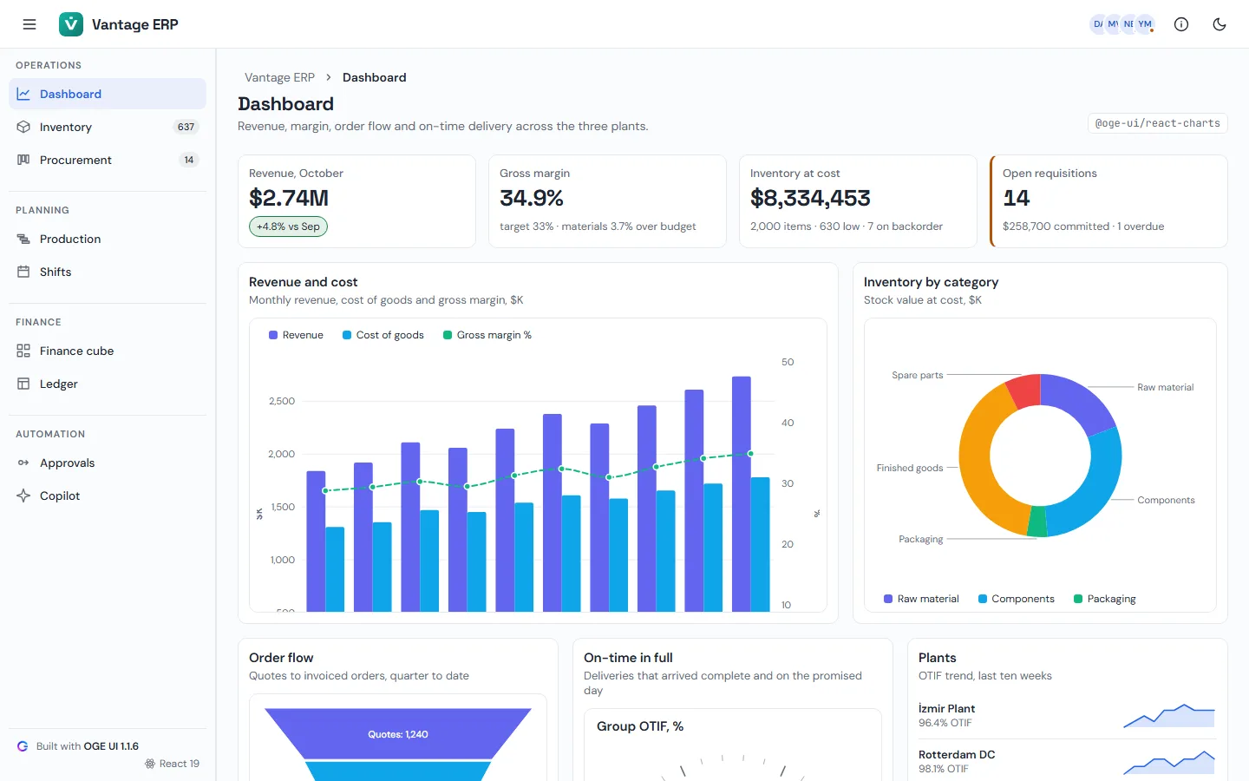This screenshot has width=1249, height=781.
Task: Click the OGE UI 1.1.6 footer link
Action: (111, 746)
